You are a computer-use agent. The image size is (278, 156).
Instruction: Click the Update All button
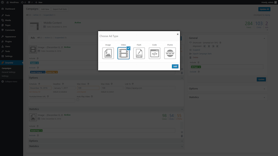264,9
